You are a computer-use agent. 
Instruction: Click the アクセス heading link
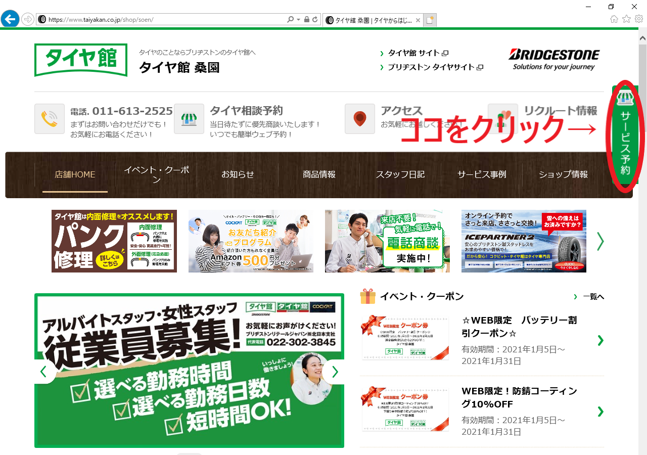[x=401, y=111]
